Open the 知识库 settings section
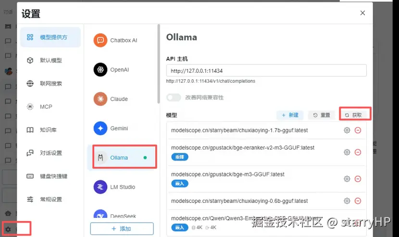This screenshot has height=237, width=399. point(50,130)
